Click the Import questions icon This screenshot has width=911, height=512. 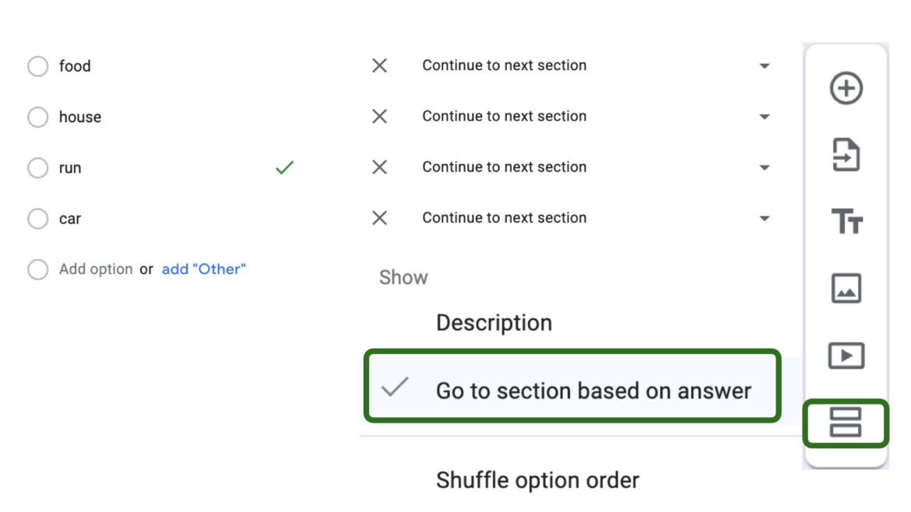846,155
